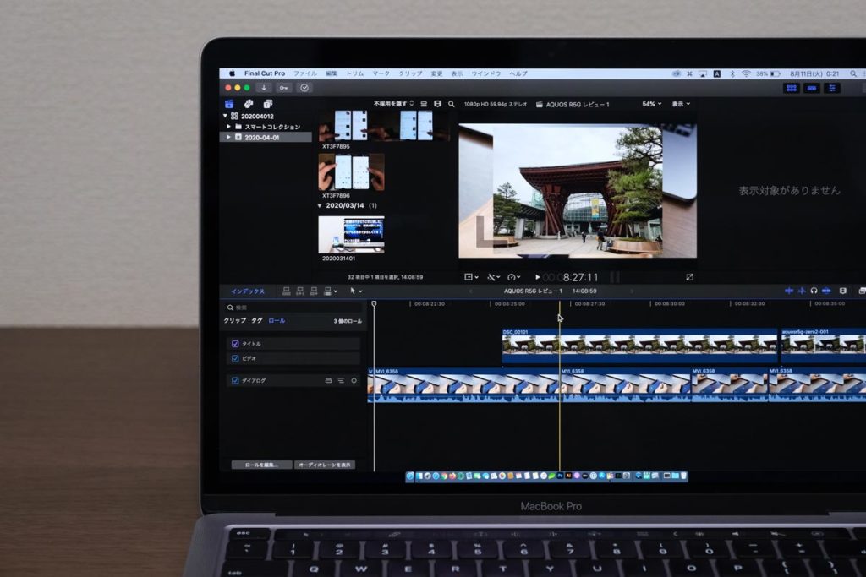
Task: Open Titles and Generators sidebar icon
Action: [x=268, y=104]
